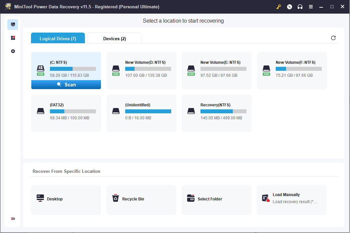Select the This PC sidebar icon
Screen dimensions: 350x233
tap(13, 25)
